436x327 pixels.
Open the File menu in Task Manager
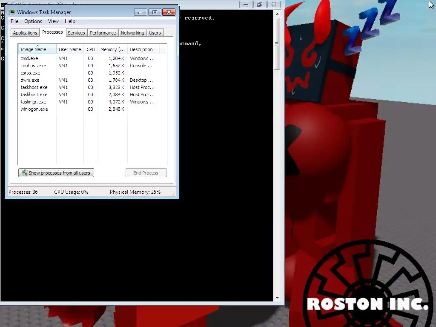click(x=14, y=21)
